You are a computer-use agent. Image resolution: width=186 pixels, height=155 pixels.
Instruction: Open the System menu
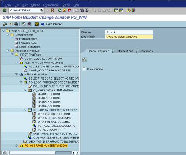66,5
